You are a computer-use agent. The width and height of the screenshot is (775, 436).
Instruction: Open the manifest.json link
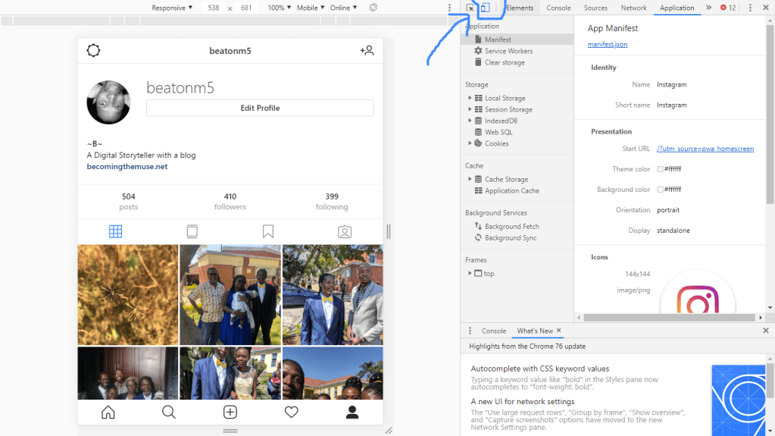tap(607, 45)
